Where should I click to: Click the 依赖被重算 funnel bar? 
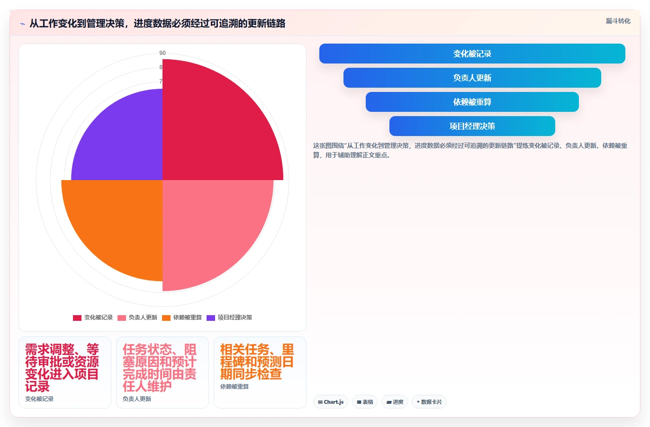click(472, 102)
